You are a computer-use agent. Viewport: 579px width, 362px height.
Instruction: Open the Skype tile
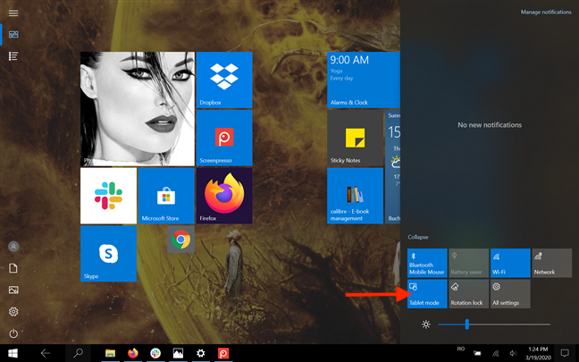click(109, 254)
